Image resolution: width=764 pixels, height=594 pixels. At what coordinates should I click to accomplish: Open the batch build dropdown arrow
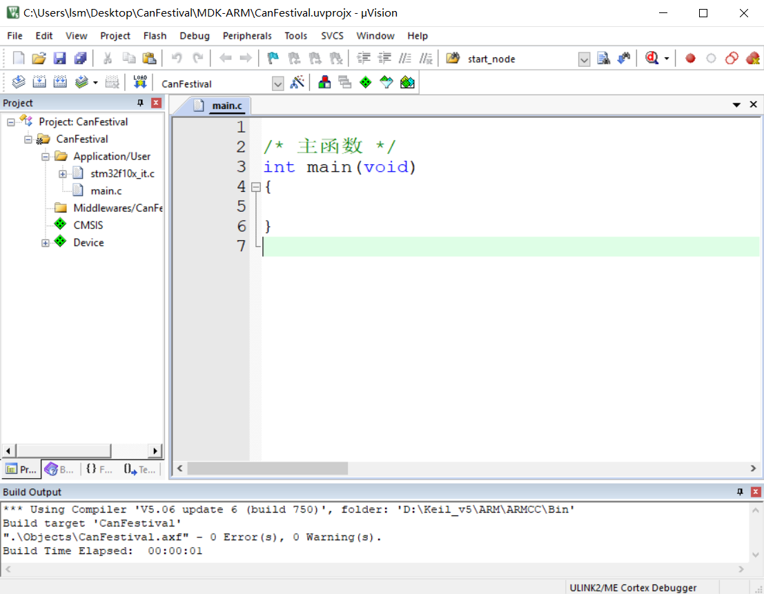click(x=95, y=83)
